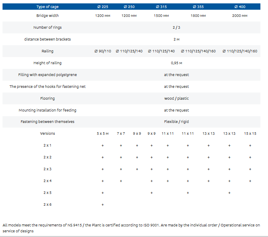Select the Ø 90/110 railing value
The width and height of the screenshot is (268, 237).
103,51
